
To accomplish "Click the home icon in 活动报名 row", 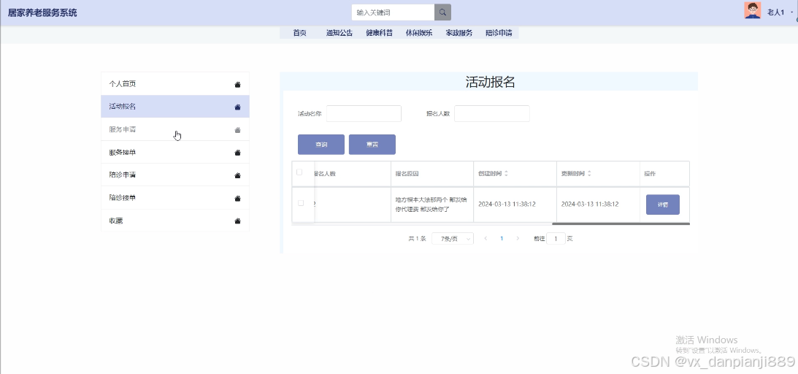I will pyautogui.click(x=237, y=107).
